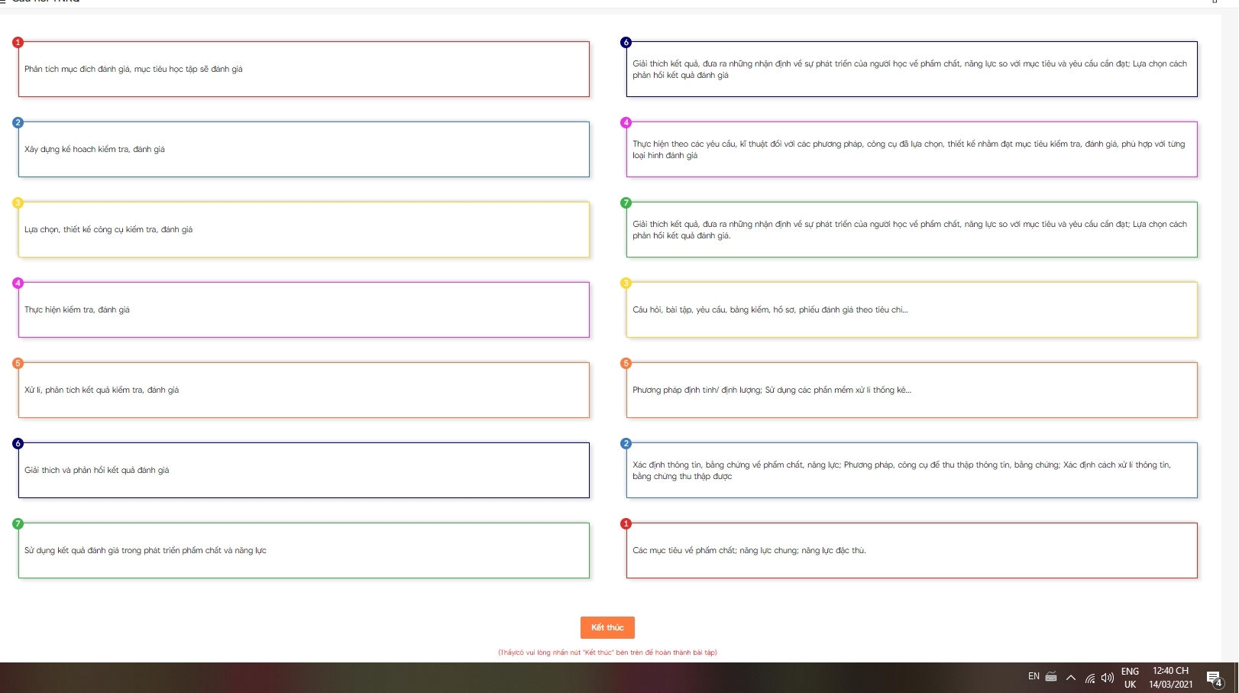This screenshot has width=1239, height=693.
Task: Select the 'Thực hiện kiểm tra, đánh giá' card
Action: click(304, 309)
